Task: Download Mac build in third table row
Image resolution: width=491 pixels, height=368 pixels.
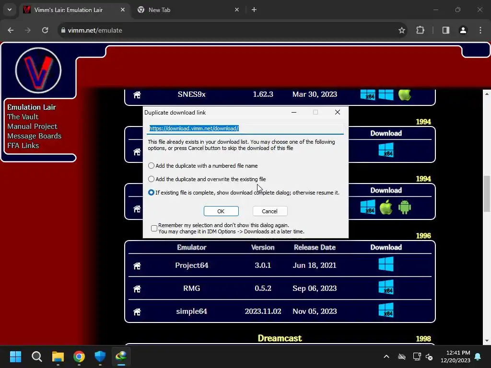Action: 386,207
